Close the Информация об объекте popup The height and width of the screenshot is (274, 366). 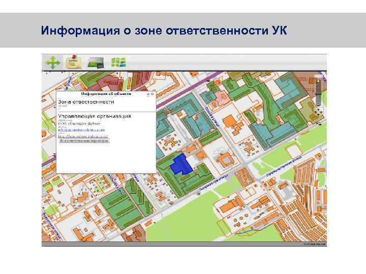pyautogui.click(x=148, y=94)
